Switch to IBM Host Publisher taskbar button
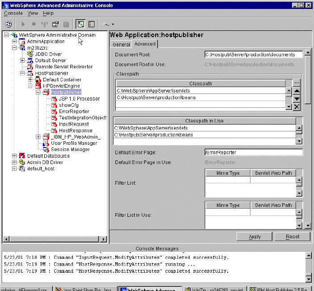The height and width of the screenshot is (291, 314). [280, 289]
